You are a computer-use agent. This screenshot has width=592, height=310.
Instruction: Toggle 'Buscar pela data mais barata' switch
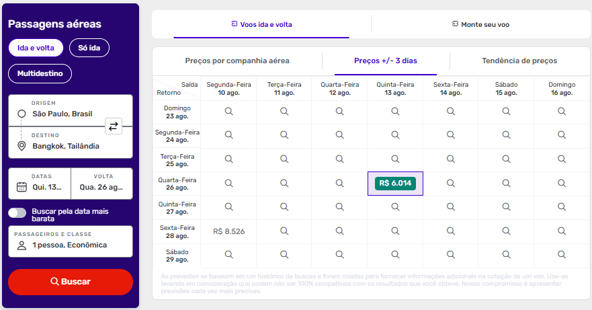pos(17,212)
